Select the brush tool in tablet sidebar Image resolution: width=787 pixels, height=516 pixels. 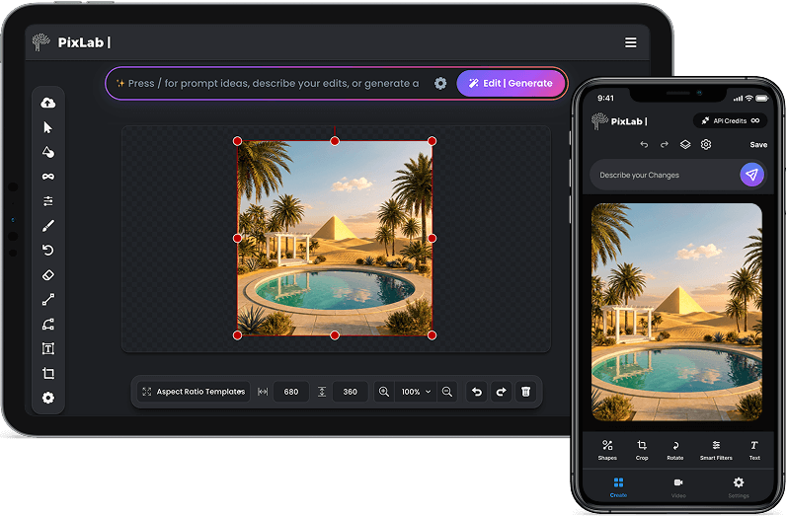coord(47,226)
